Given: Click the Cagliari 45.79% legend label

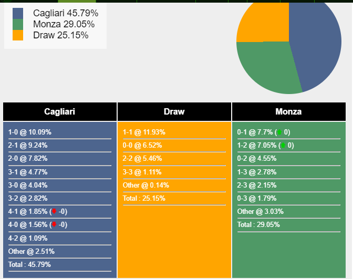Looking at the screenshot, I should [x=66, y=13].
